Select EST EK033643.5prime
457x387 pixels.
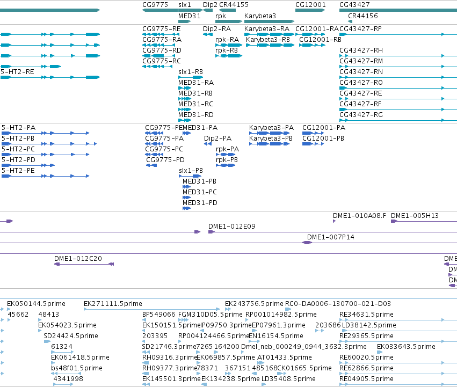[x=406, y=347]
